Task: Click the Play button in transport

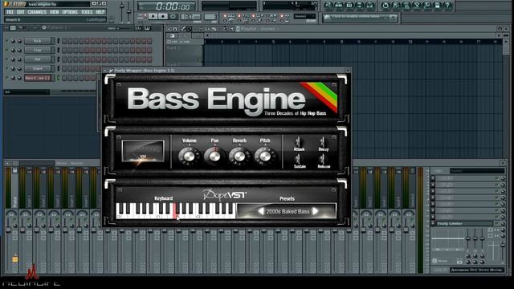Action: (153, 16)
